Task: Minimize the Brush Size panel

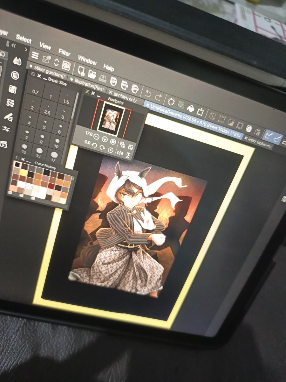Action: [x=45, y=78]
